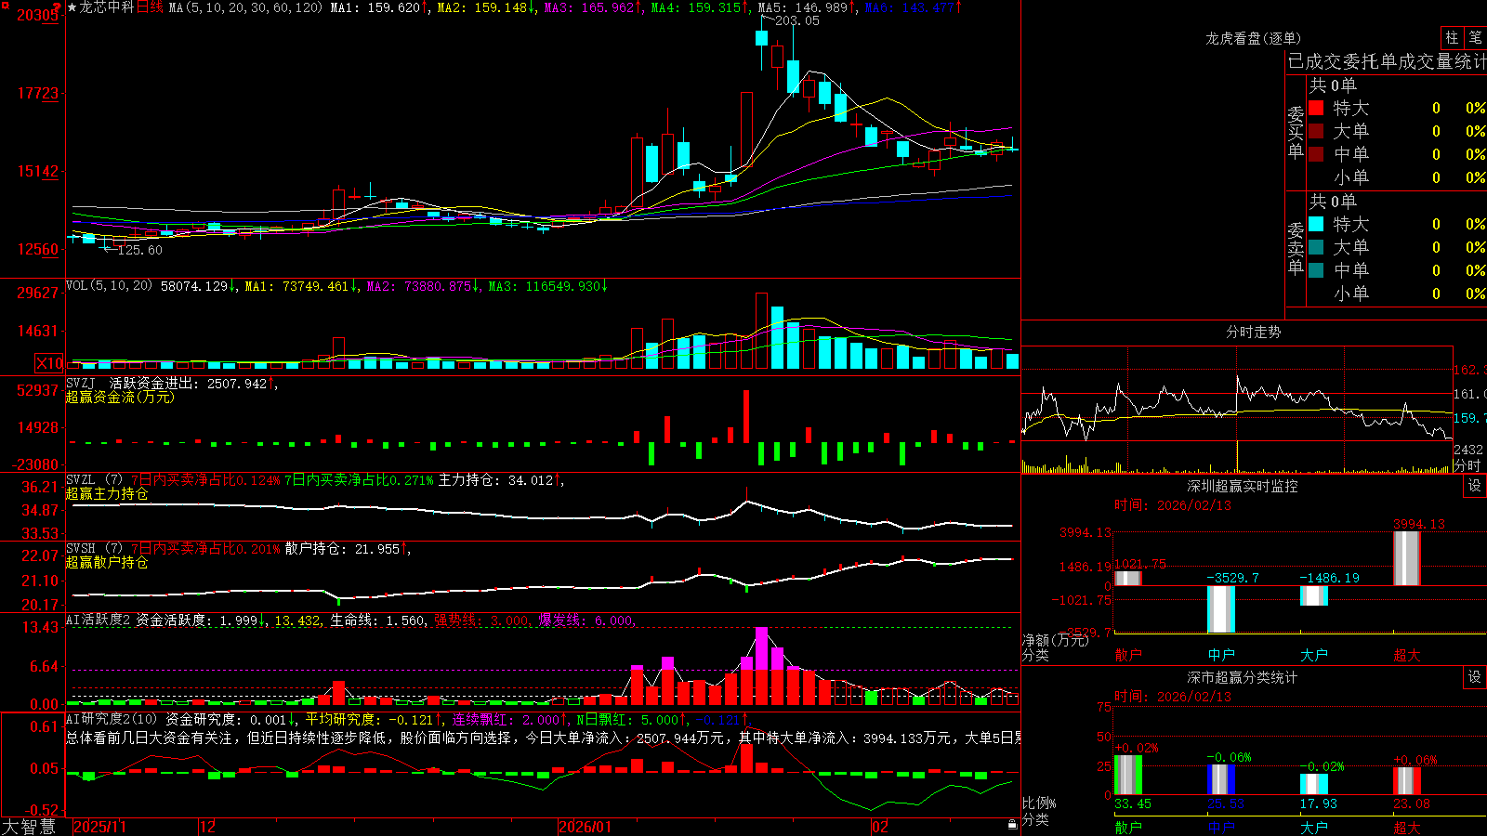Click the 净额(万元) axis label
The image size is (1487, 836).
click(x=1055, y=640)
